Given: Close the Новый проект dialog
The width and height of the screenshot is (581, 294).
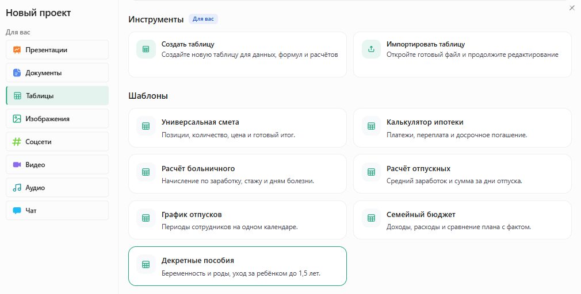Looking at the screenshot, I should [x=572, y=8].
